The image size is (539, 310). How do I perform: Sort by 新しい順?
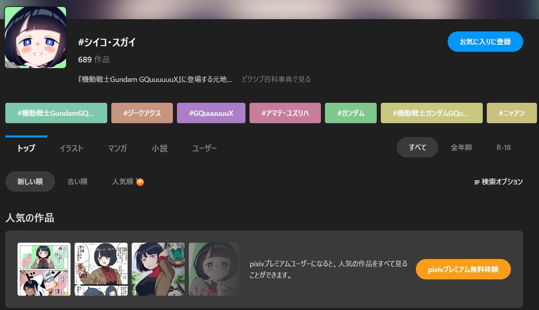tap(30, 182)
